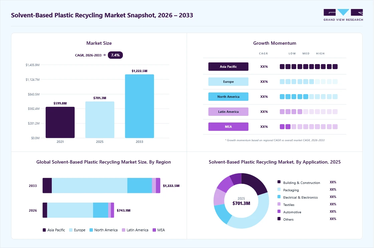
Task: Click the Market Size heading
Action: coord(99,43)
